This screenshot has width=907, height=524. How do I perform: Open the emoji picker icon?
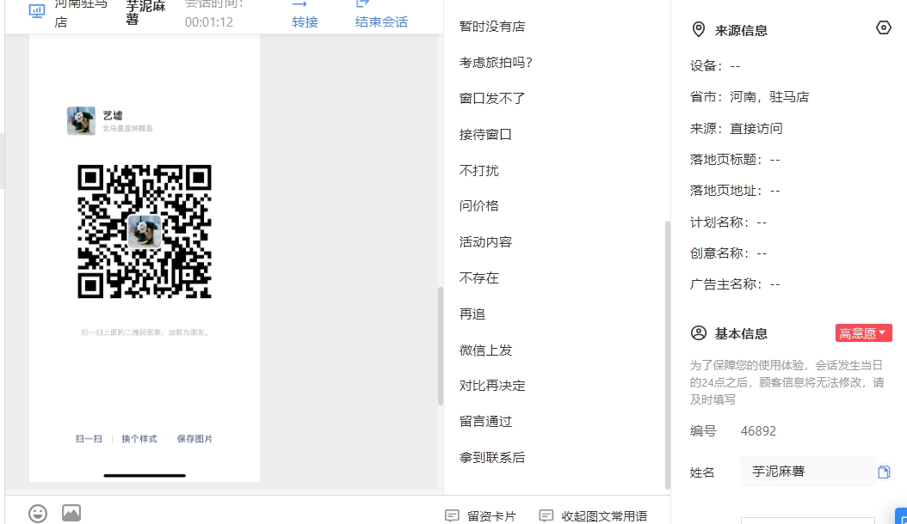(x=38, y=513)
